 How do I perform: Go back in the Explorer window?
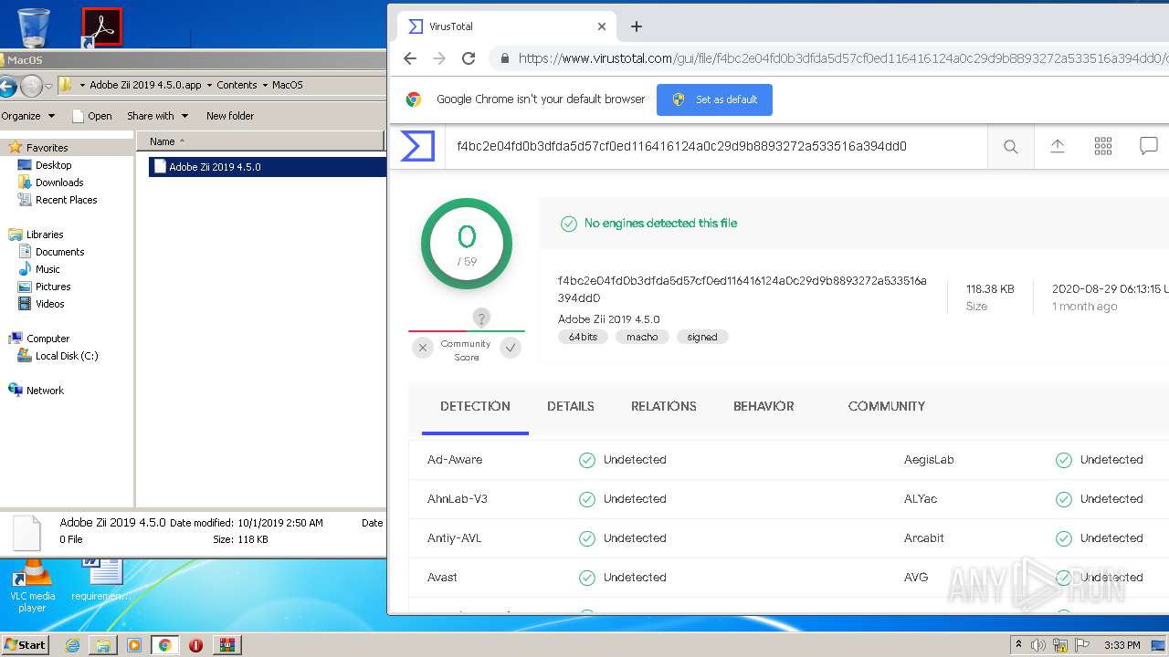coord(7,86)
